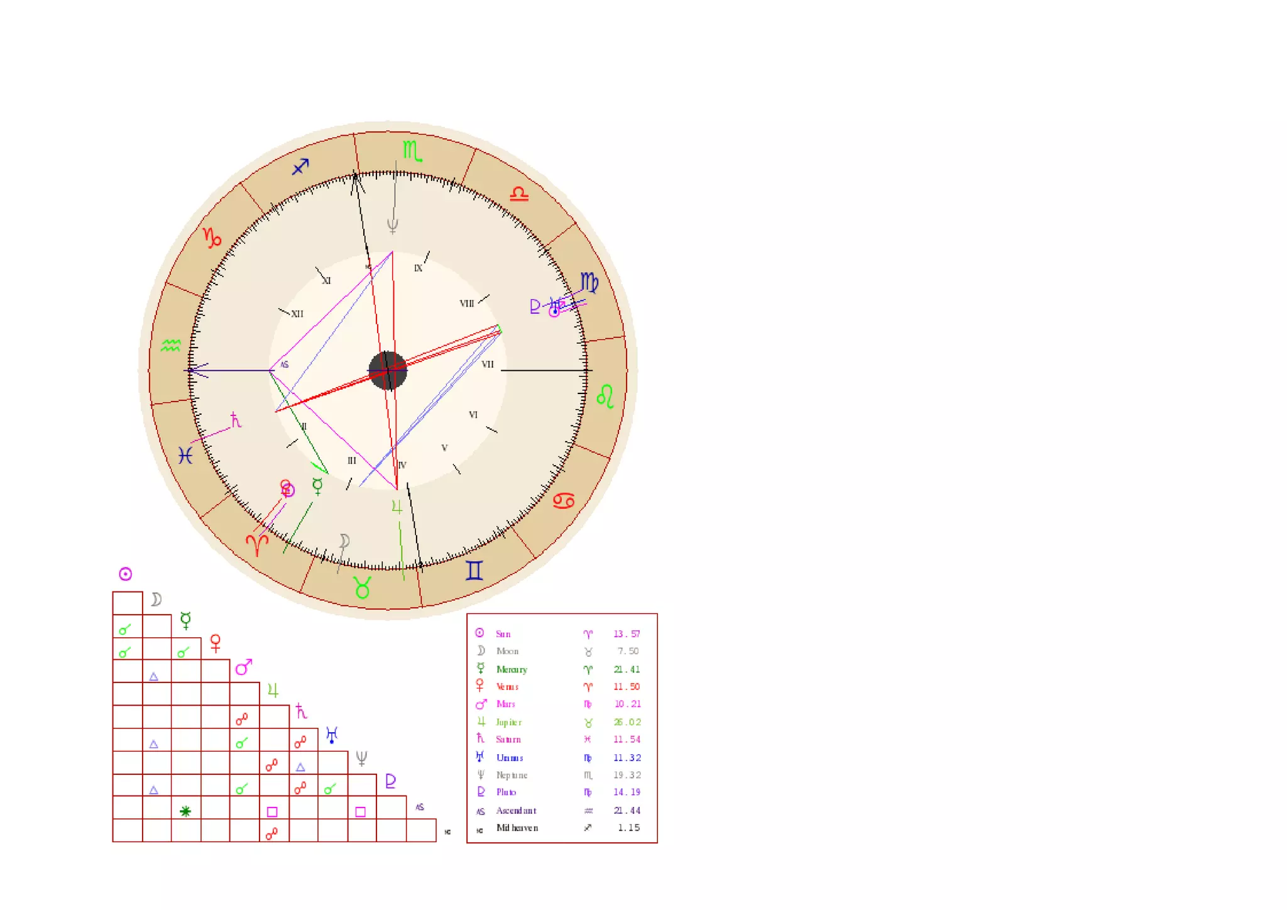Select the house VI label in the wheel
Viewport: 1287px width, 910px height.
(x=473, y=415)
